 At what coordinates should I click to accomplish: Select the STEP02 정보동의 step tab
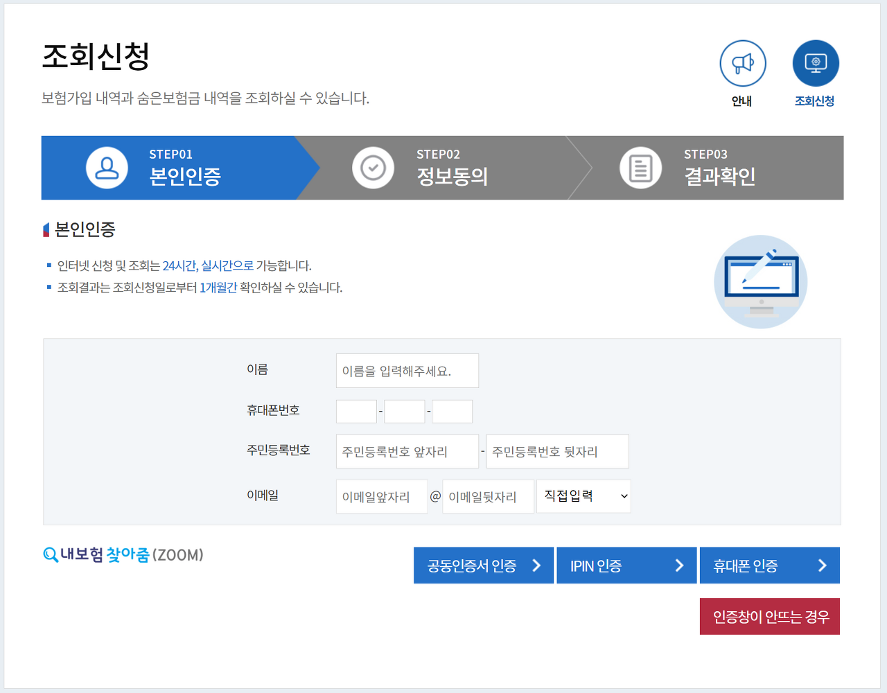[452, 168]
